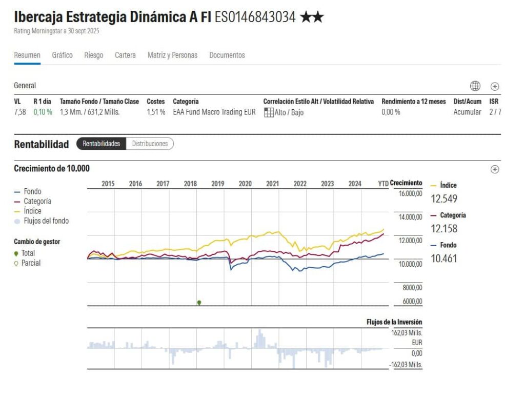Click the Índice value 12.549
The height and width of the screenshot is (397, 525).
(443, 198)
